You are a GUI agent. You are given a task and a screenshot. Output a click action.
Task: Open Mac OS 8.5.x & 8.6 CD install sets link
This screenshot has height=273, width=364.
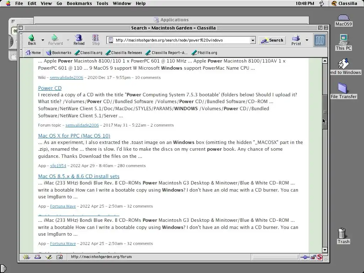tap(79, 176)
